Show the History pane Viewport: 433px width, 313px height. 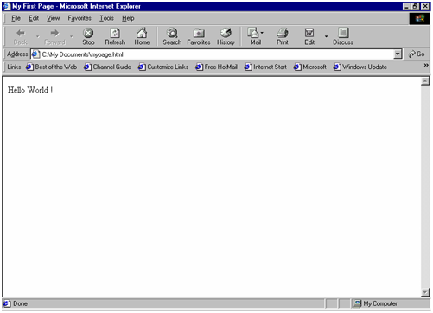click(226, 36)
